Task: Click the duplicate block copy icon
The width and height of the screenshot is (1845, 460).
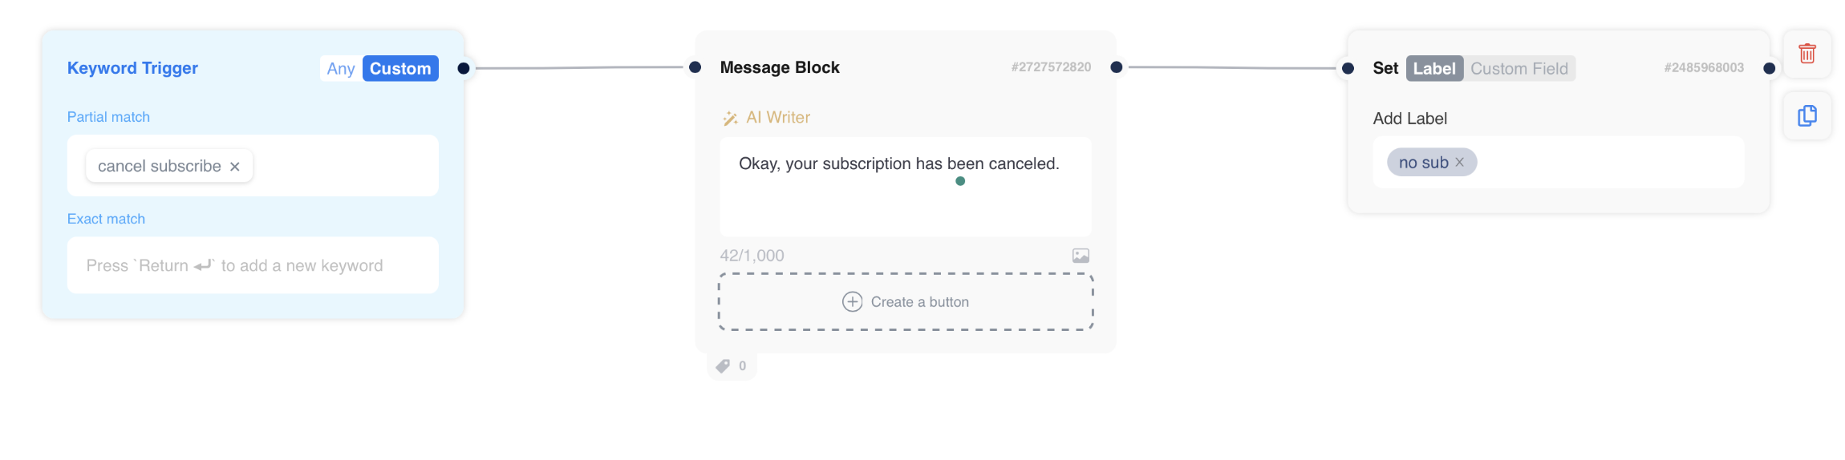Action: [x=1807, y=116]
